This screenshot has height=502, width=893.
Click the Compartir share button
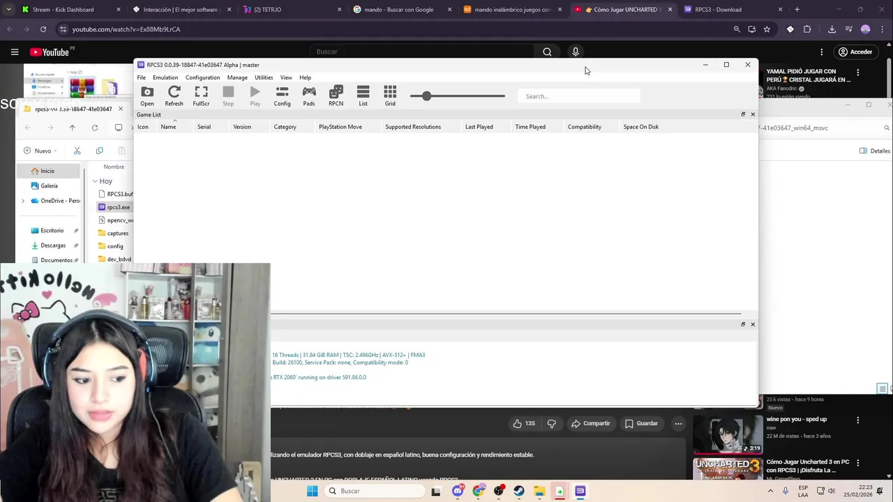point(590,423)
